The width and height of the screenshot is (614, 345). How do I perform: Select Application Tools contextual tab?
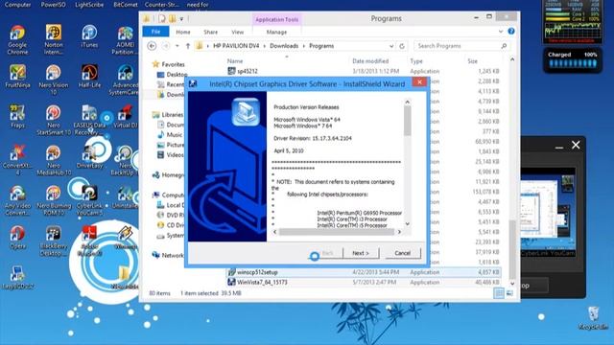click(276, 19)
